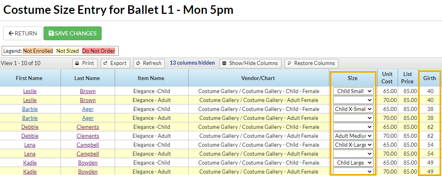Image resolution: width=442 pixels, height=176 pixels.
Task: Restore Columns to default layout
Action: tap(311, 63)
